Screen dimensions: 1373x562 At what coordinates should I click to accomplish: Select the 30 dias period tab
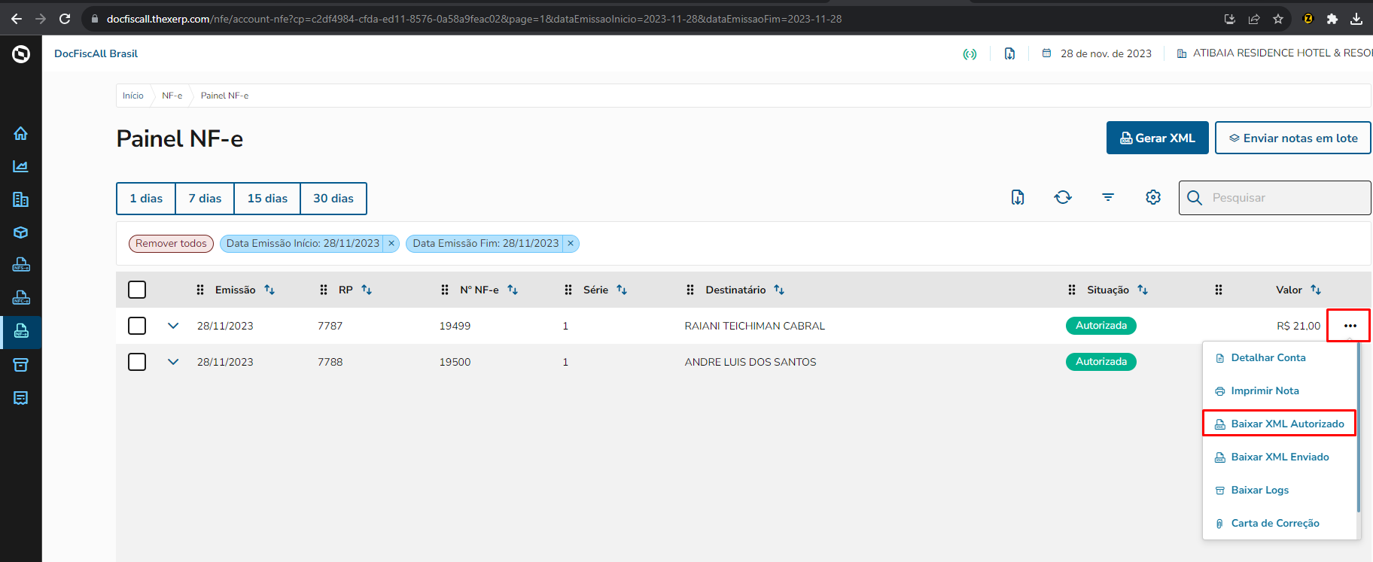coord(333,199)
